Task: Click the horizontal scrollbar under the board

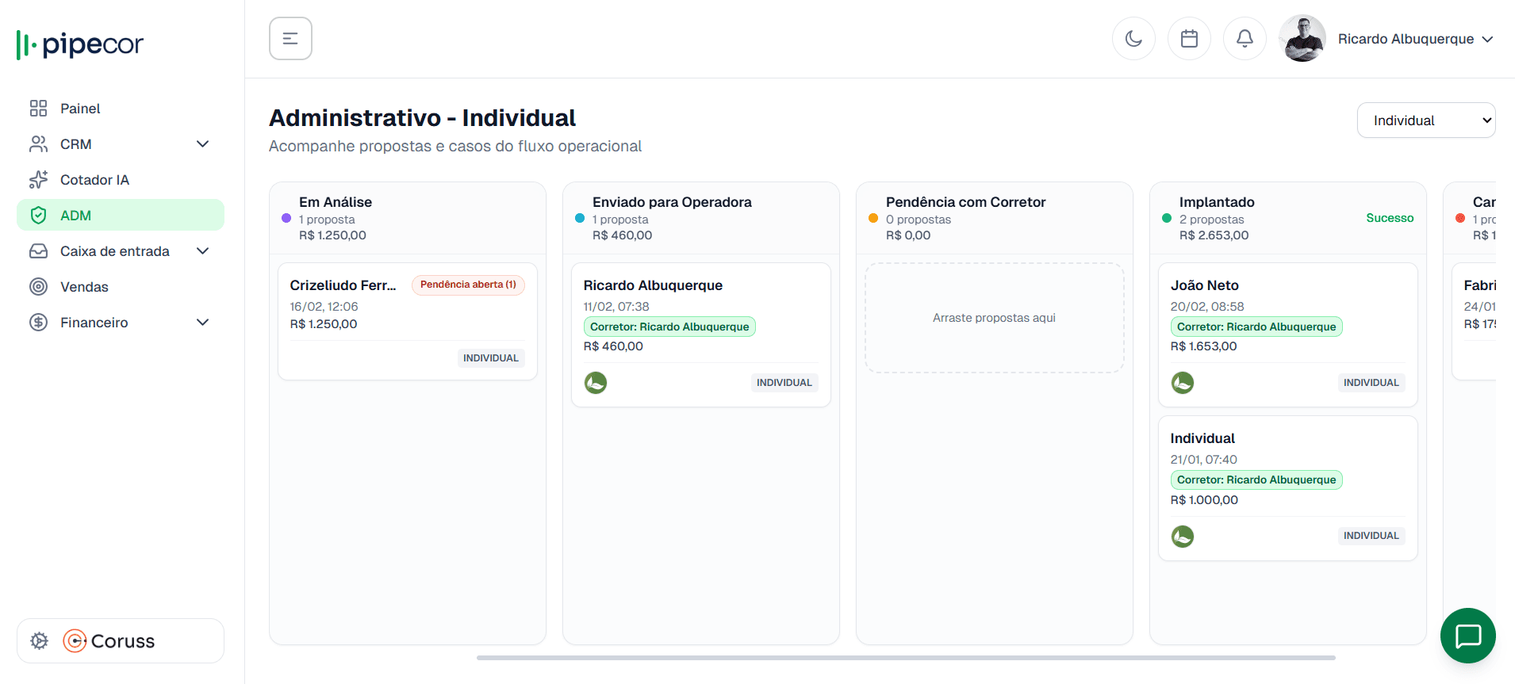Action: click(906, 657)
